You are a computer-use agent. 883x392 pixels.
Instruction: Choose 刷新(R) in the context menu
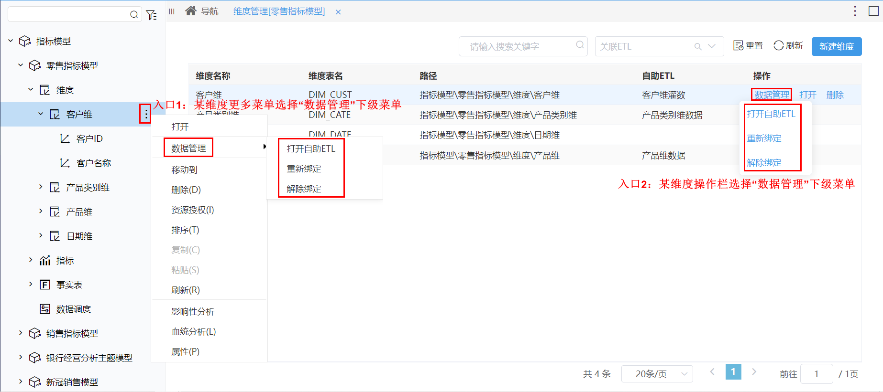pyautogui.click(x=210, y=290)
